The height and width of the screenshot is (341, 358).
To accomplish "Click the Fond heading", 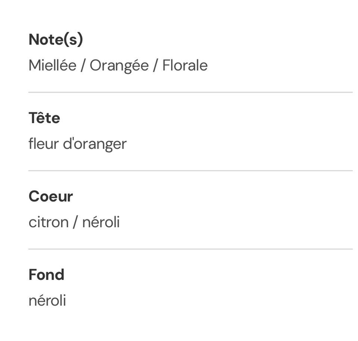I will coord(46,275).
